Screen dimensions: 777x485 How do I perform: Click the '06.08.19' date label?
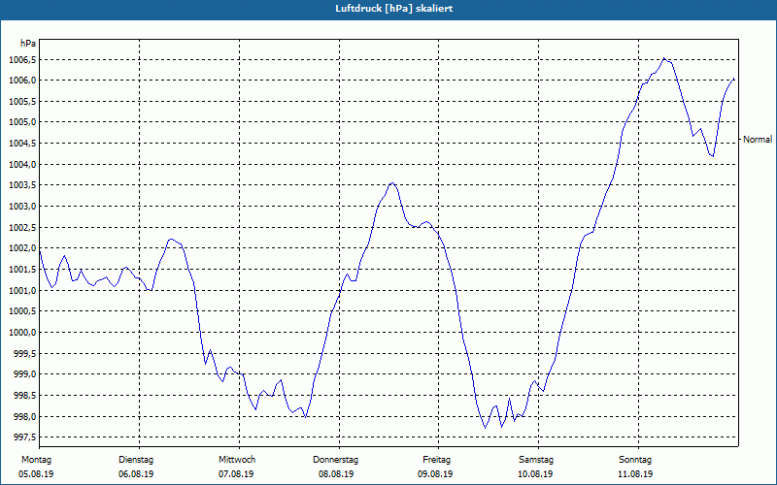(x=136, y=474)
